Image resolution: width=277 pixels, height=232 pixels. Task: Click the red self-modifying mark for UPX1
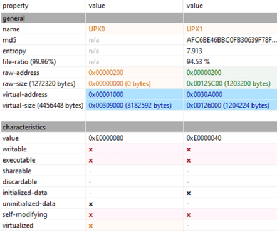[x=189, y=215]
